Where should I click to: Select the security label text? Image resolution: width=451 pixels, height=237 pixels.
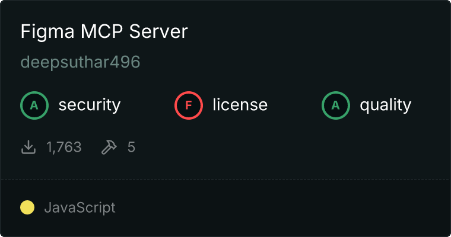pyautogui.click(x=89, y=105)
